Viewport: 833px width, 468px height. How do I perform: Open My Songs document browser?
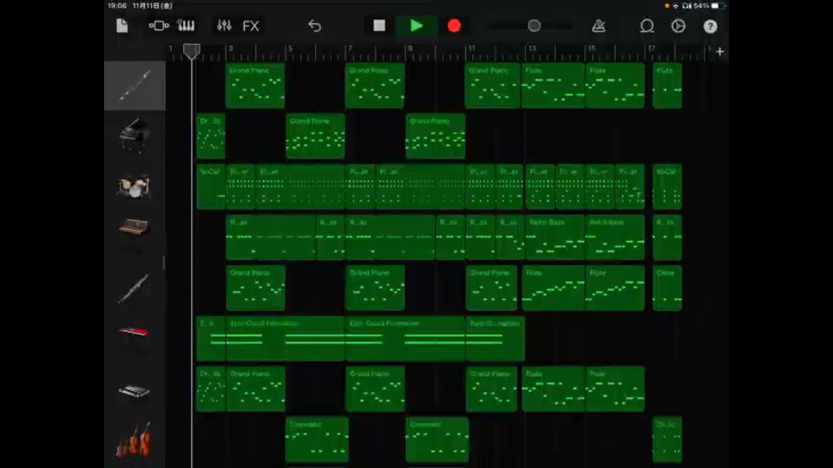(122, 25)
